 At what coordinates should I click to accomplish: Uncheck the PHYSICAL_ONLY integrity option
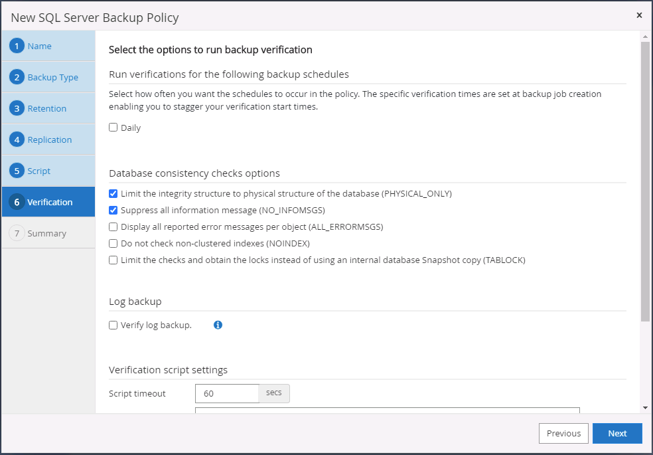[113, 193]
